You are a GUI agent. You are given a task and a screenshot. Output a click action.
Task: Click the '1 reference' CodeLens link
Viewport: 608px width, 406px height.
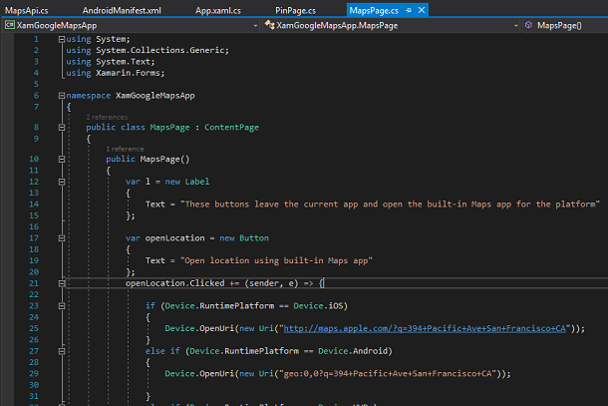[x=124, y=149]
